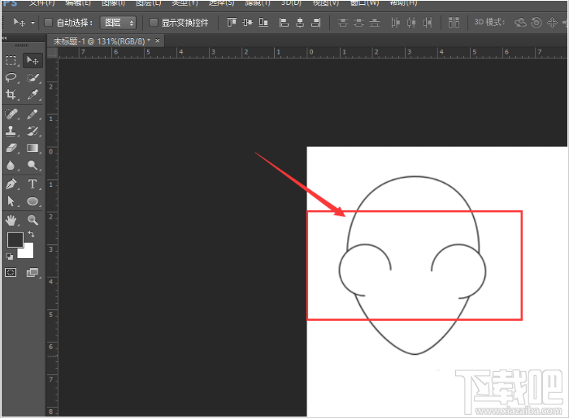This screenshot has height=419, width=569.
Task: Activate the 3D roll mode icon
Action: (536, 23)
